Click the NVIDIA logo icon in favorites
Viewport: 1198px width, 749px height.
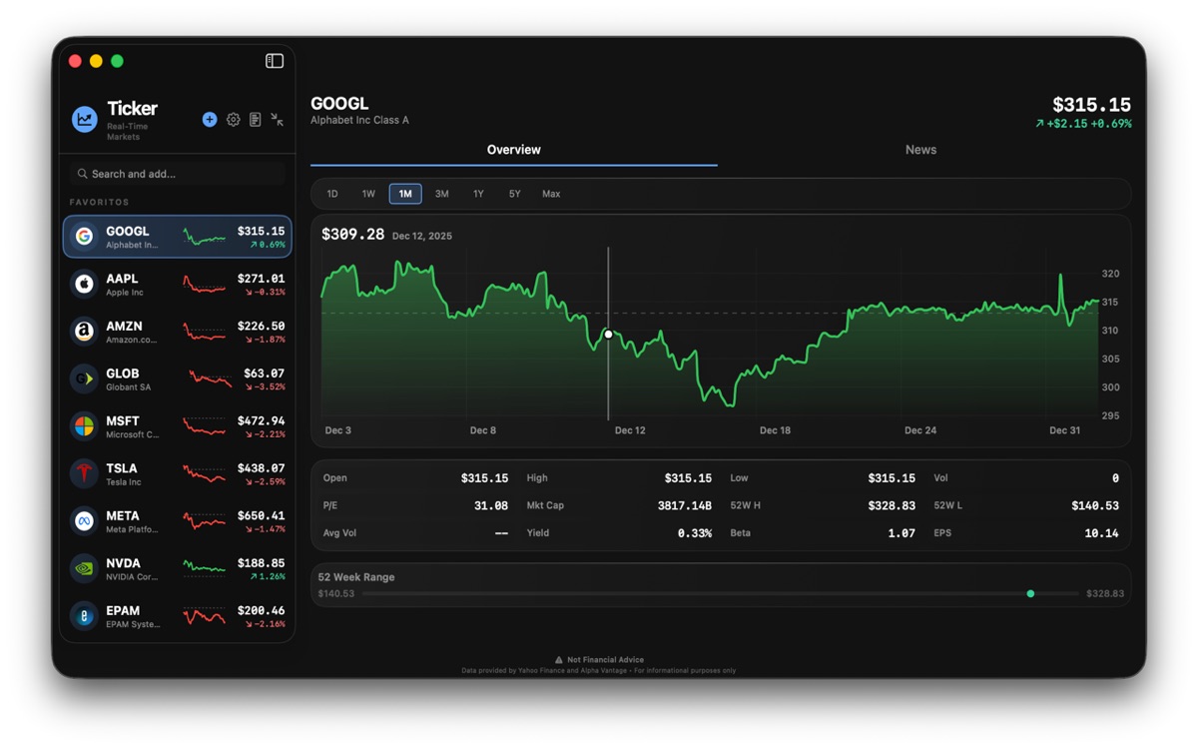click(x=85, y=568)
